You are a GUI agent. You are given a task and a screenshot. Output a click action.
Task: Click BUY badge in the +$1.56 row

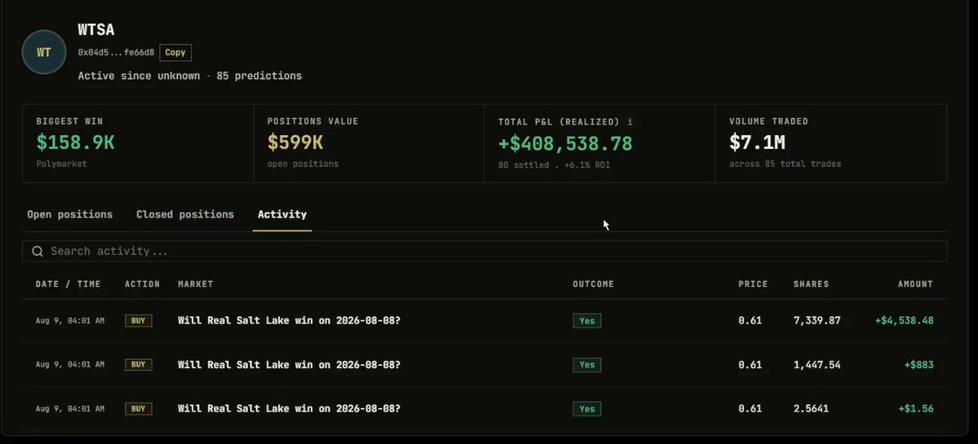pyautogui.click(x=139, y=409)
